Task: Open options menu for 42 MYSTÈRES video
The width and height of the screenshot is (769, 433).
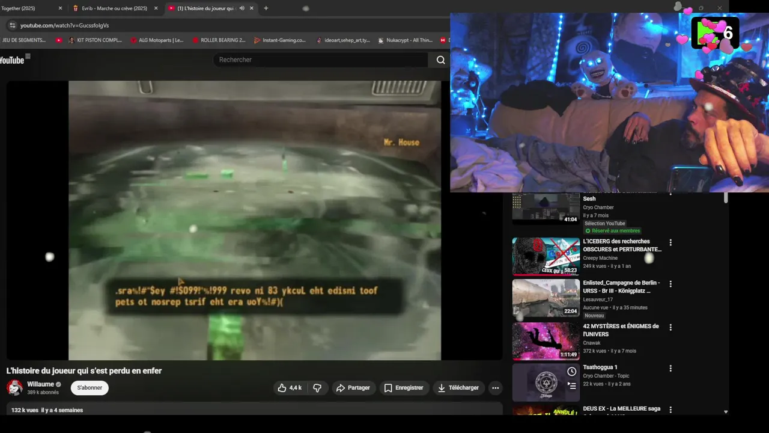Action: pyautogui.click(x=670, y=328)
